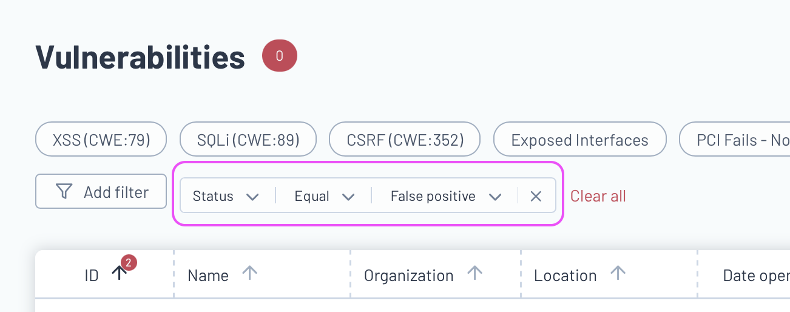Viewport: 790px width, 312px height.
Task: Click the Location column sort arrow
Action: tap(618, 274)
